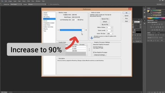Select Guides, Grid & Slices category
Viewport: 165px width, 93px height.
click(48, 27)
